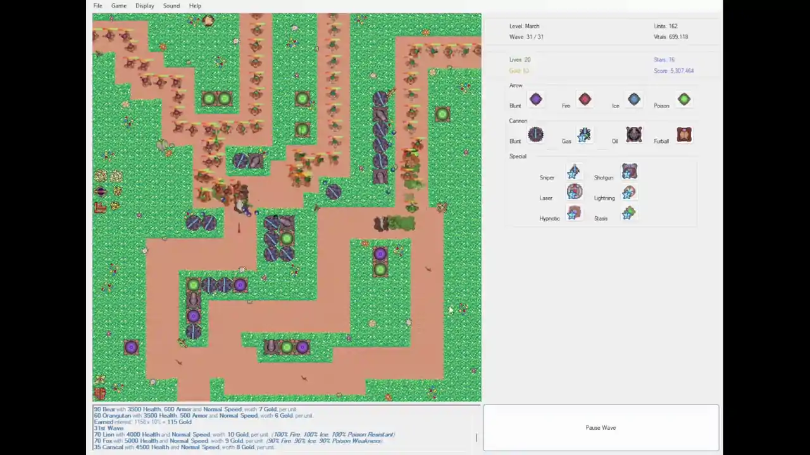
Task: Click the green tower on the map's right-side grass strip
Action: (442, 114)
